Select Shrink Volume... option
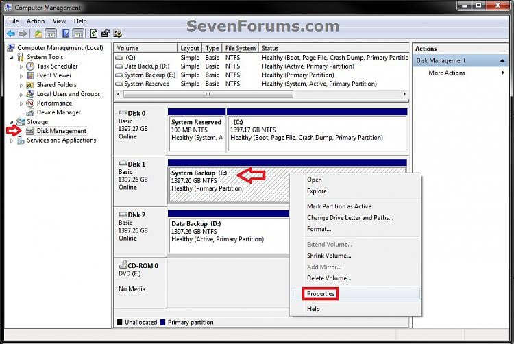This screenshot has width=514, height=344. [x=355, y=256]
